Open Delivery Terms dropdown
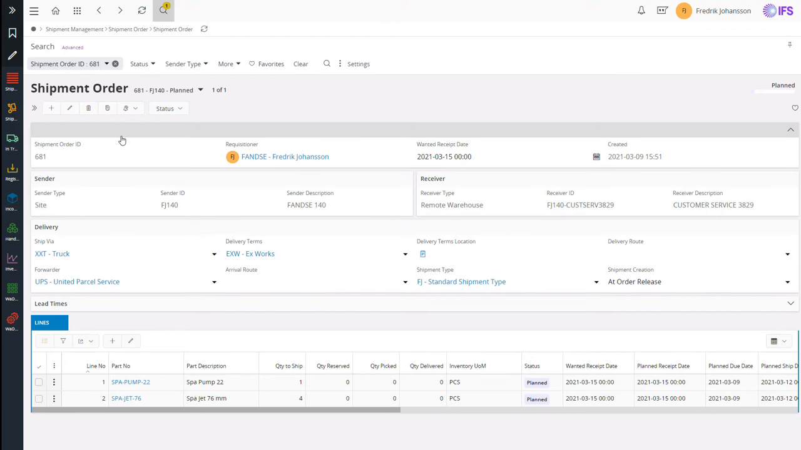 point(406,254)
